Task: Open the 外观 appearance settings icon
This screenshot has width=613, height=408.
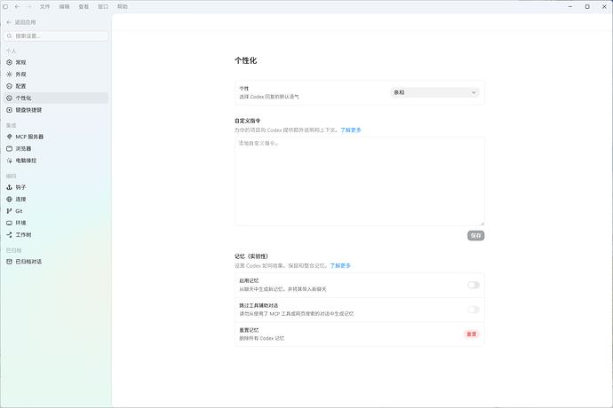Action: tap(10, 75)
